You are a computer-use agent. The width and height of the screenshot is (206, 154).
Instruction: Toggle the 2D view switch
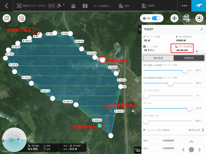pyautogui.click(x=156, y=18)
